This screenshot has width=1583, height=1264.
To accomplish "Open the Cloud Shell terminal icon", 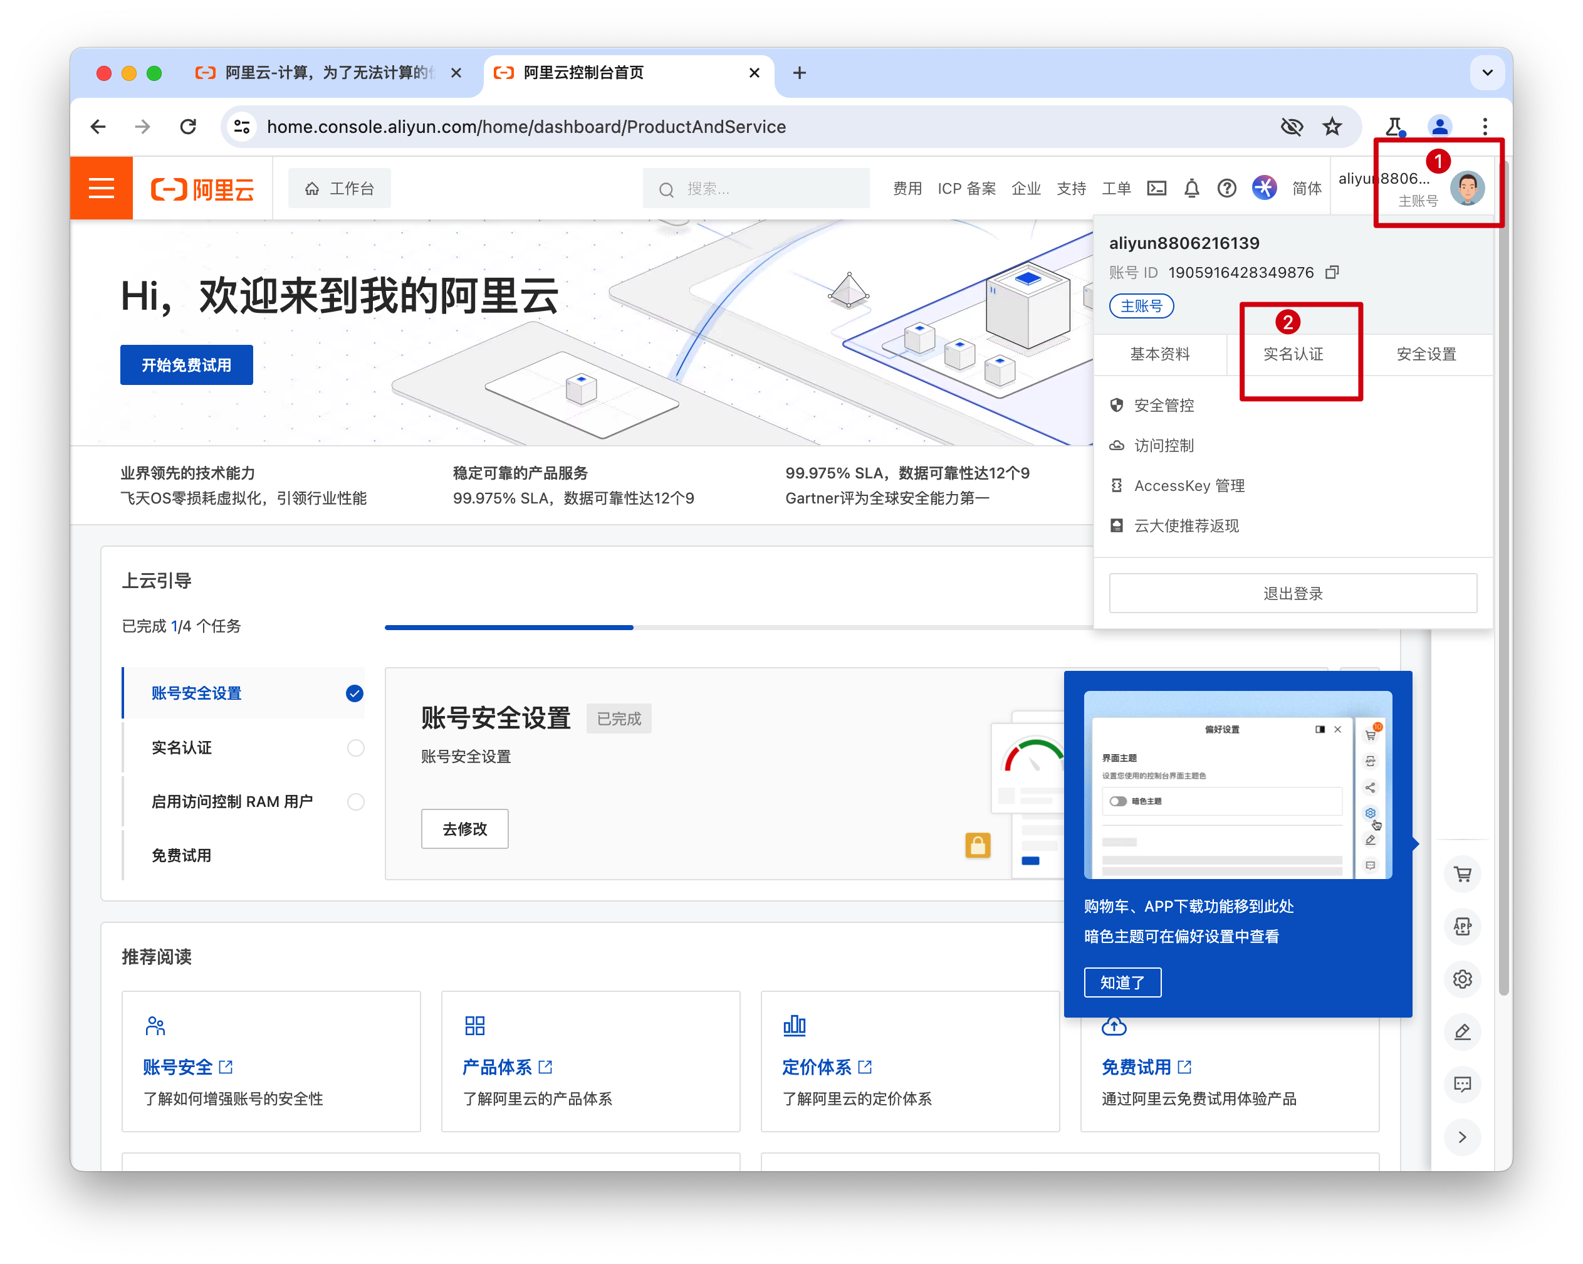I will click(x=1156, y=189).
